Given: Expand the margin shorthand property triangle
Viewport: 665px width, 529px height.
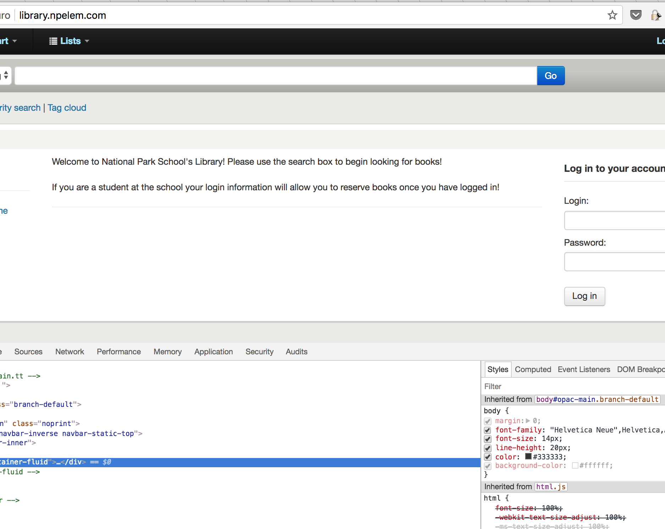Looking at the screenshot, I should (x=528, y=421).
